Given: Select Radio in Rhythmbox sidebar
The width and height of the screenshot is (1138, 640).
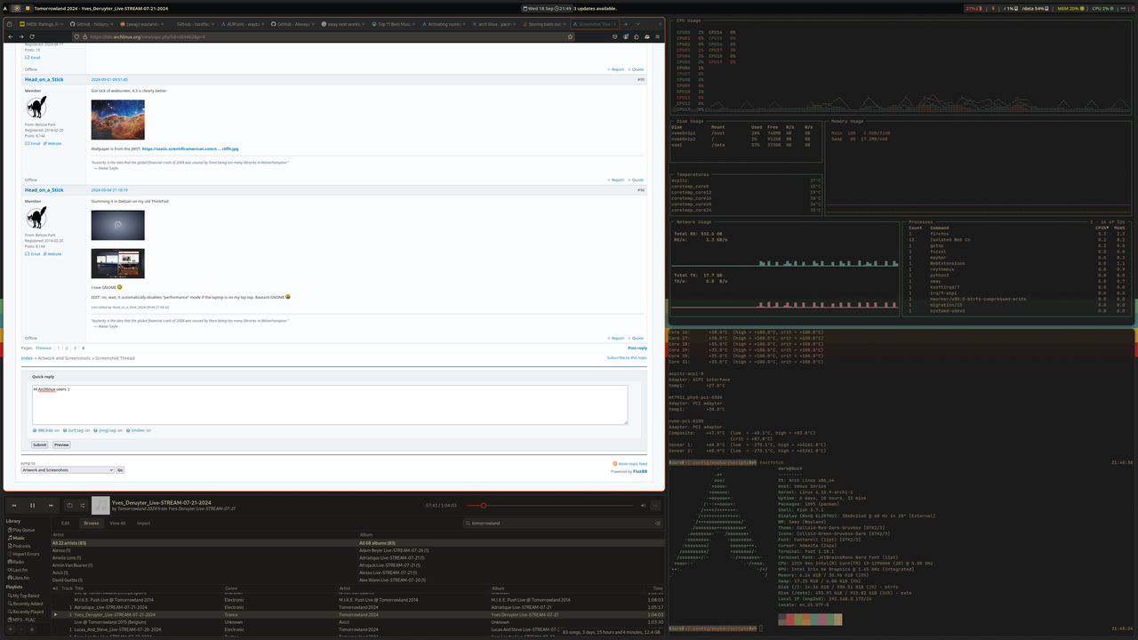Looking at the screenshot, I should (16, 562).
